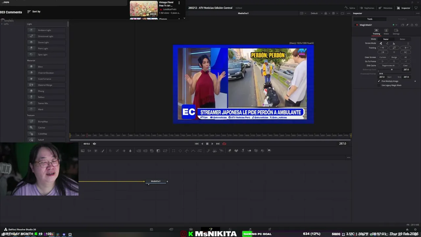Add Merge node from toolbar
This screenshot has width=421, height=237.
click(x=138, y=151)
